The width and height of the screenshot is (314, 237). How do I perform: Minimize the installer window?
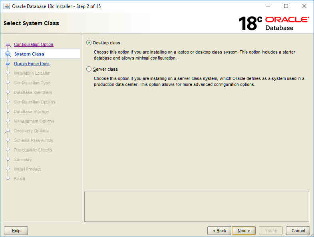pyautogui.click(x=268, y=6)
